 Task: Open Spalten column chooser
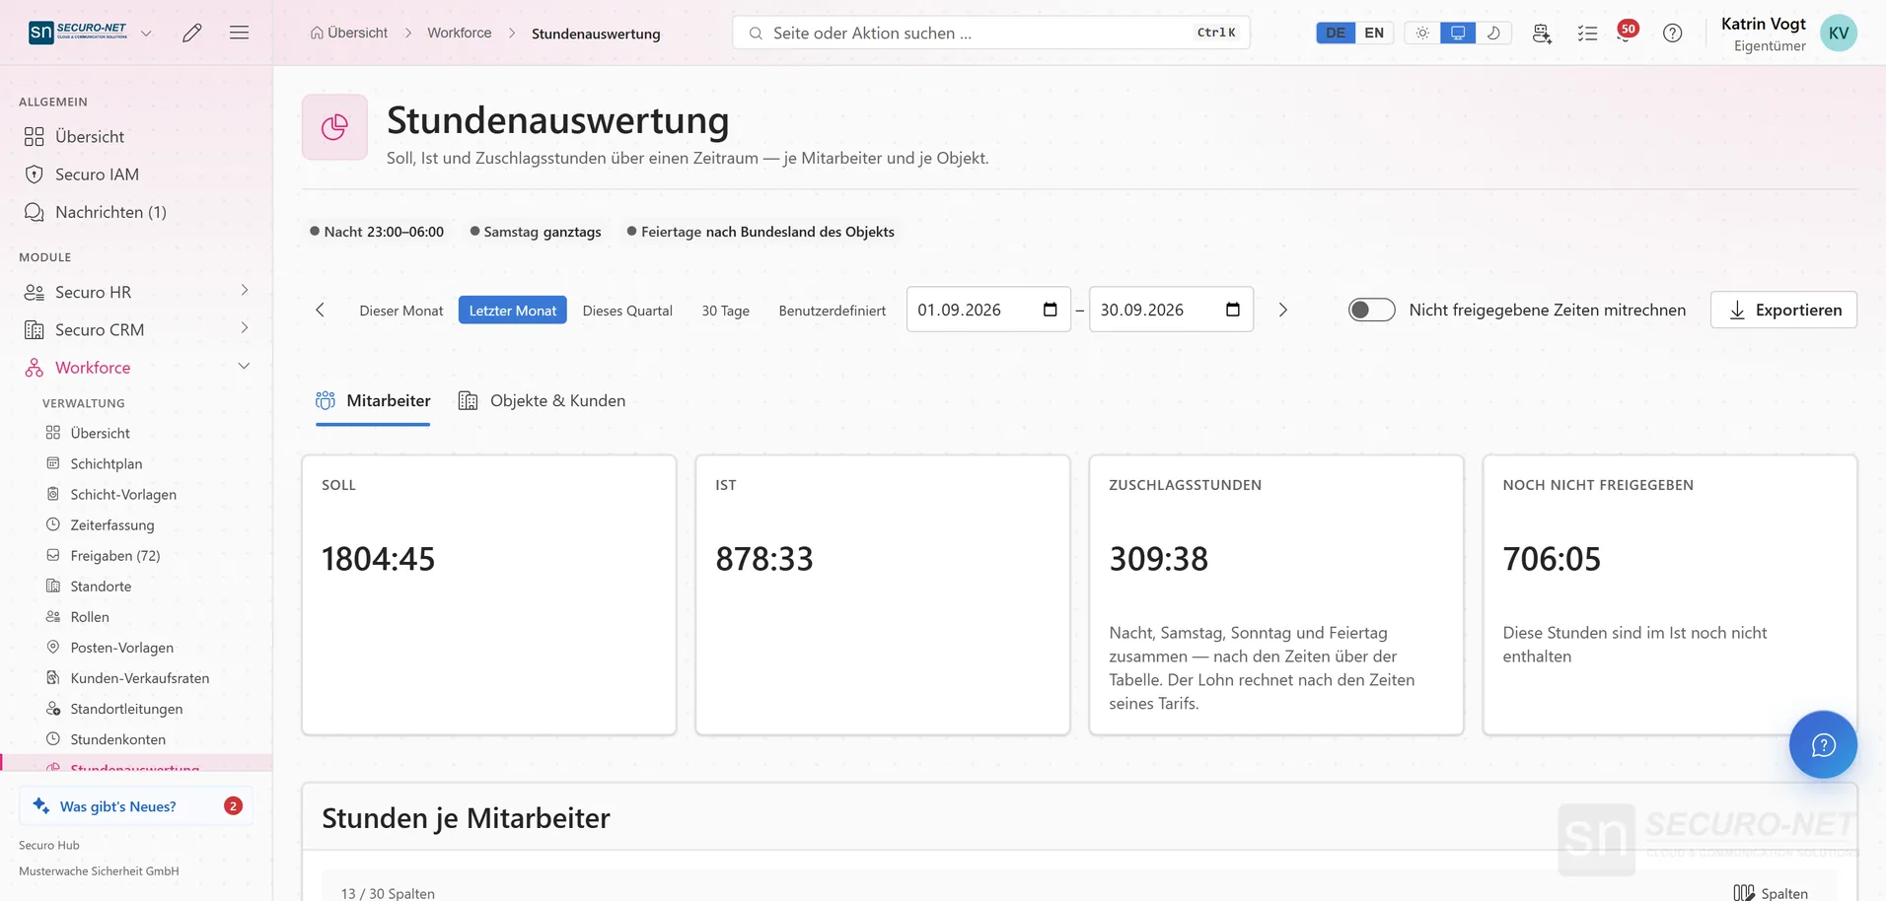click(1771, 893)
